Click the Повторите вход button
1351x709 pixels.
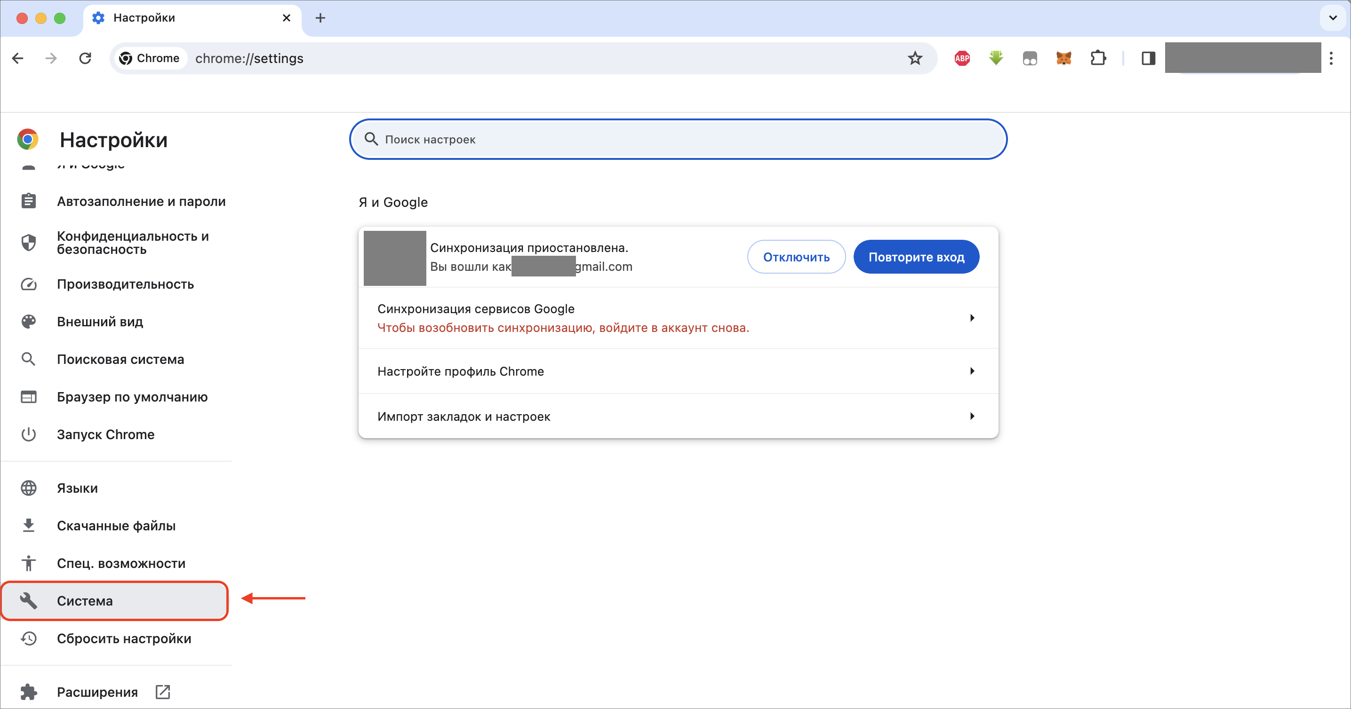[x=916, y=257]
